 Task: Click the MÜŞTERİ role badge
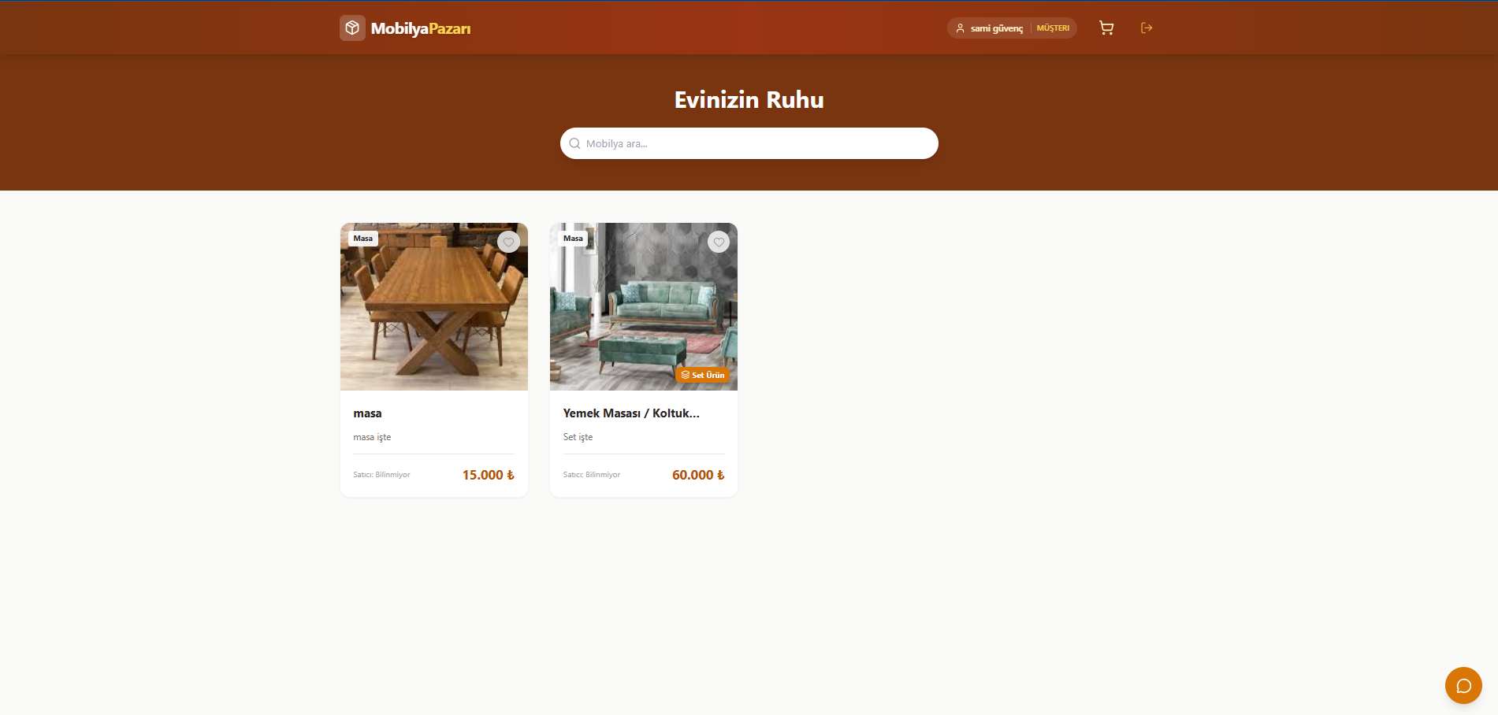tap(1053, 28)
